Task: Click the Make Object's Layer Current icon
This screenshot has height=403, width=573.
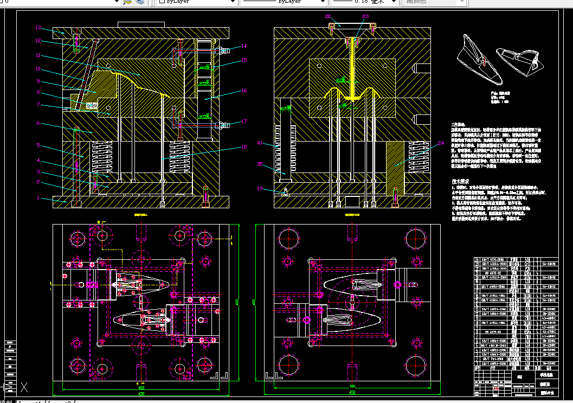Action: coord(127,2)
